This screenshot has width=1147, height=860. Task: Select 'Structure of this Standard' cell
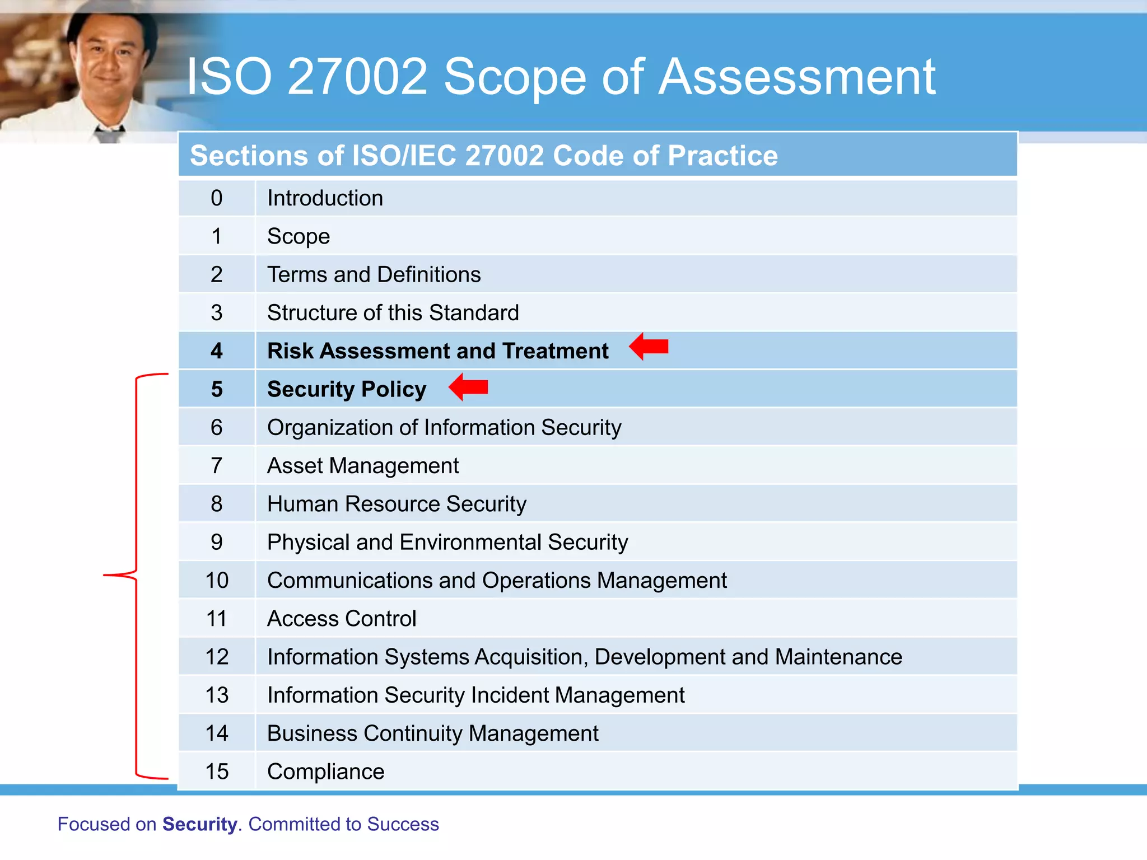point(636,312)
